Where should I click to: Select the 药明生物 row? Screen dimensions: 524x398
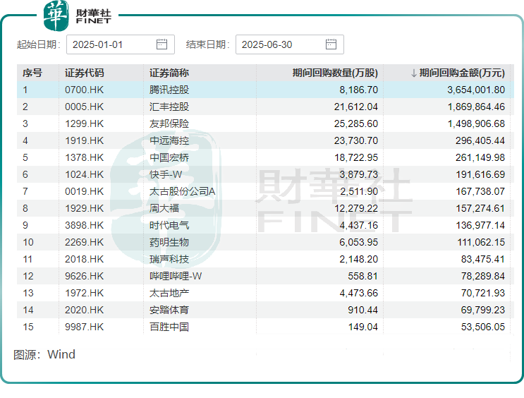coord(169,242)
